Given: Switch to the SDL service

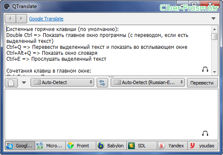Looking at the screenshot, I should tap(142, 146).
